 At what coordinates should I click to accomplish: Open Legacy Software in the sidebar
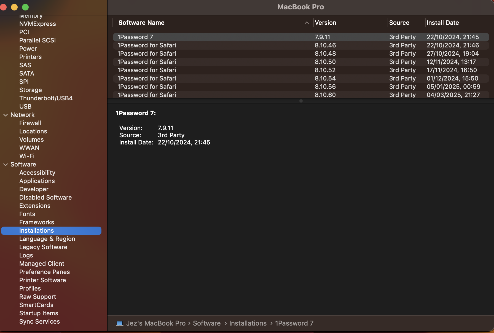43,247
